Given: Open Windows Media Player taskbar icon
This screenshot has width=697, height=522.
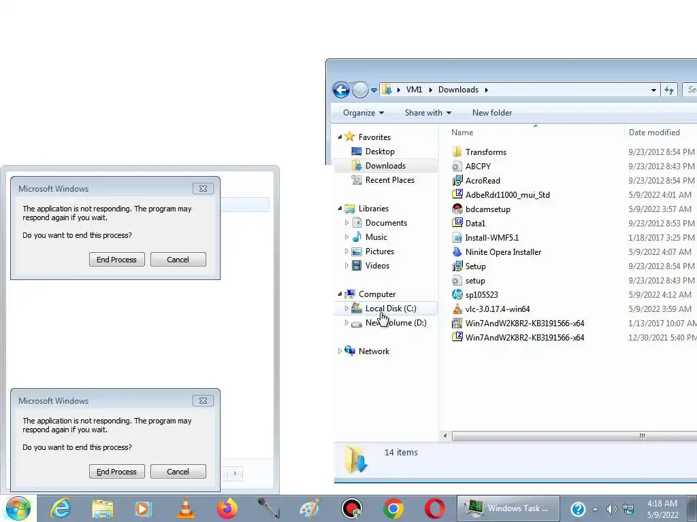Looking at the screenshot, I should (x=144, y=508).
